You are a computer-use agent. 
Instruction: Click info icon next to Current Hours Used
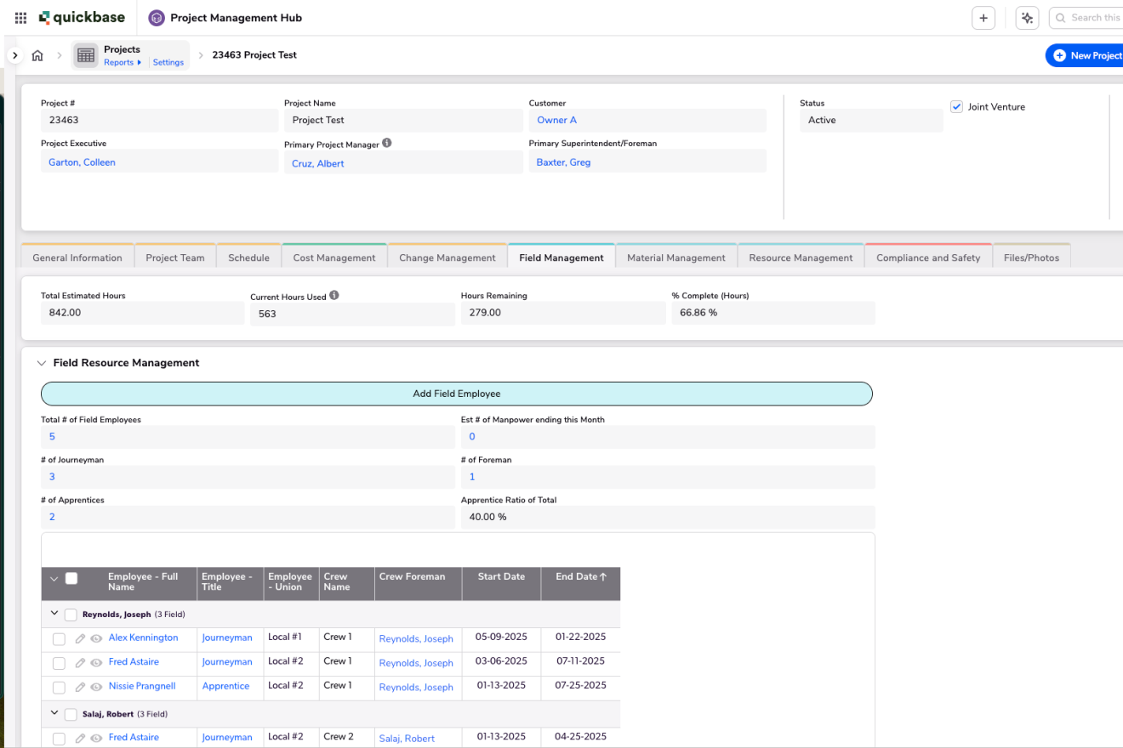pos(334,296)
